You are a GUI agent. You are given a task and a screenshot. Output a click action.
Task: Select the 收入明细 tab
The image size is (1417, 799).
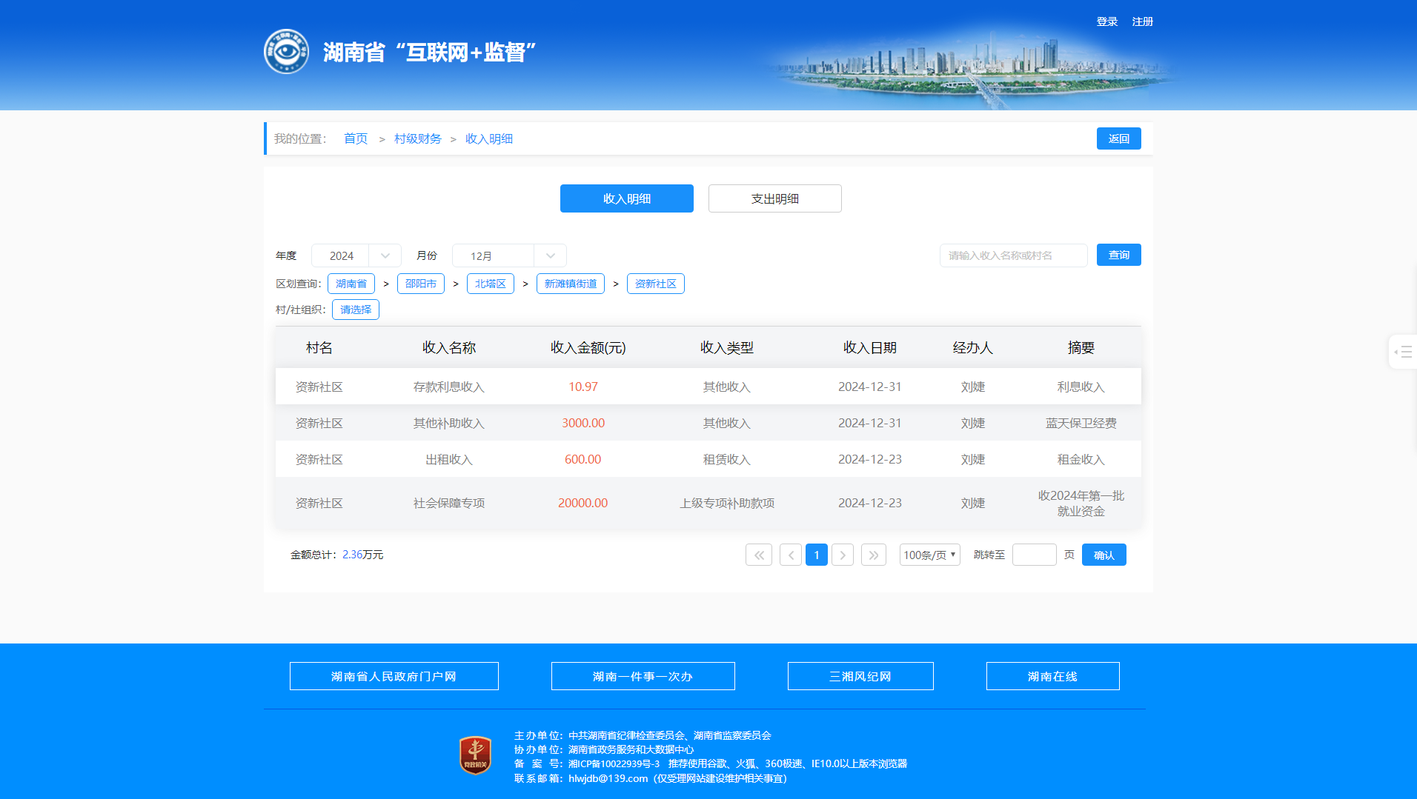click(x=626, y=198)
